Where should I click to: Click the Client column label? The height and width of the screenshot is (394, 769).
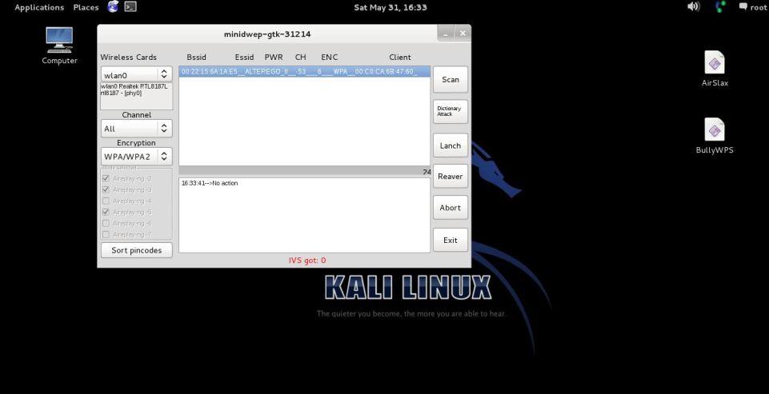click(400, 58)
